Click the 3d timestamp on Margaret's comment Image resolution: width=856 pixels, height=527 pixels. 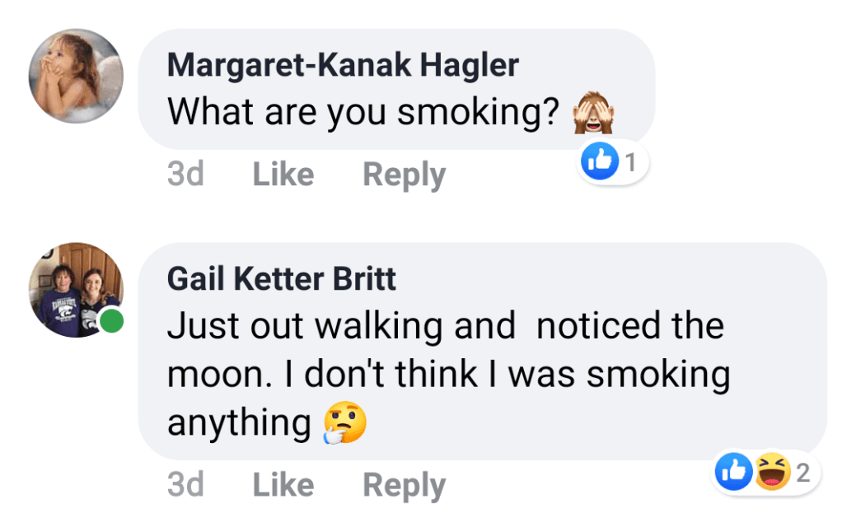click(x=185, y=175)
